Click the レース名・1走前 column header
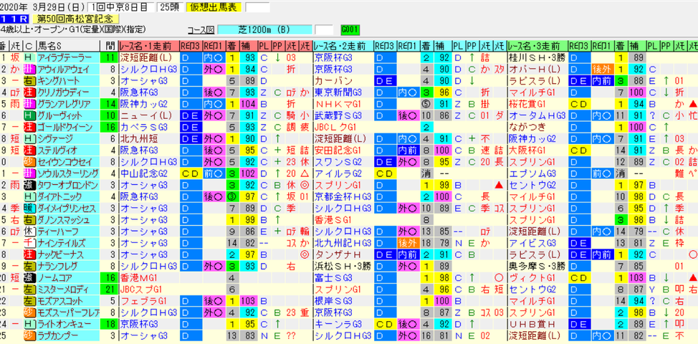698x344 pixels. 148,46
